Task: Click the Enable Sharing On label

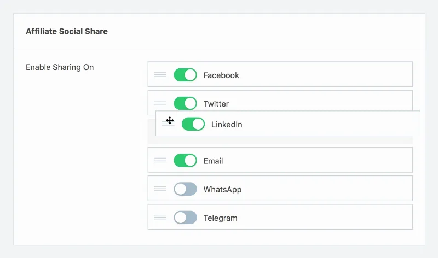Action: pos(60,67)
